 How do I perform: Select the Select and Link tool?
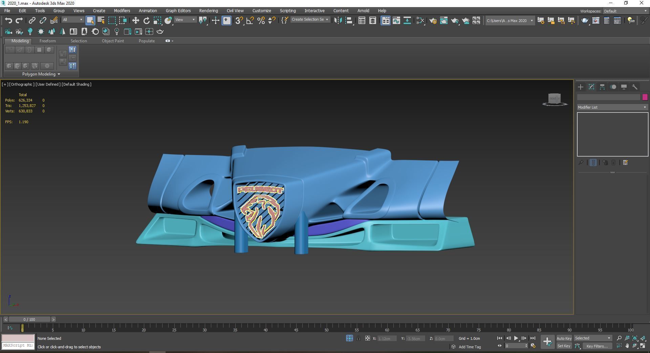[32, 21]
